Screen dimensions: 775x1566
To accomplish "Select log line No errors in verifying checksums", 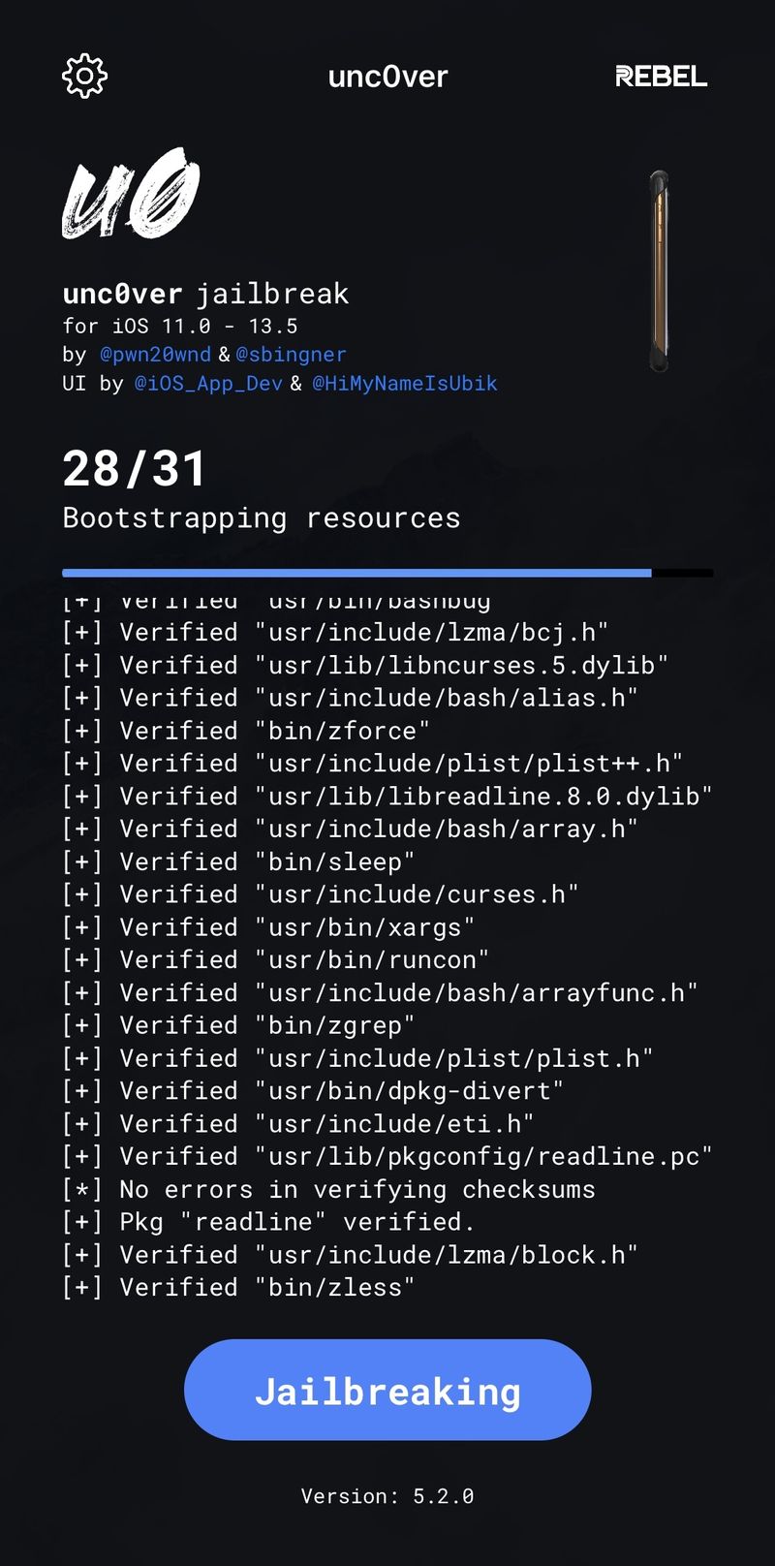I will point(328,1190).
